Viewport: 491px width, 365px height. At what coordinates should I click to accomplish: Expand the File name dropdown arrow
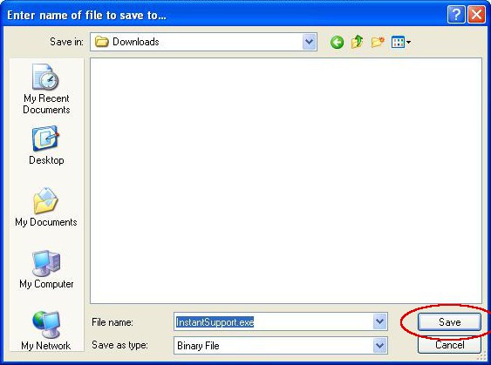click(x=380, y=321)
